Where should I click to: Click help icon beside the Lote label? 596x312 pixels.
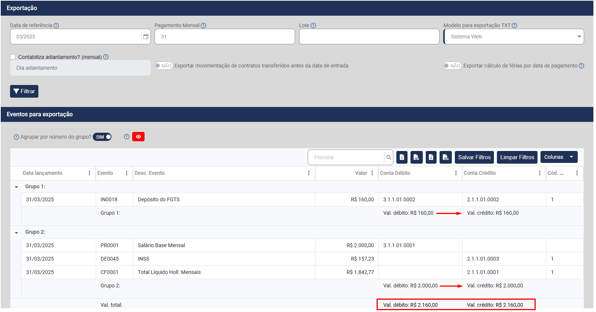(313, 26)
